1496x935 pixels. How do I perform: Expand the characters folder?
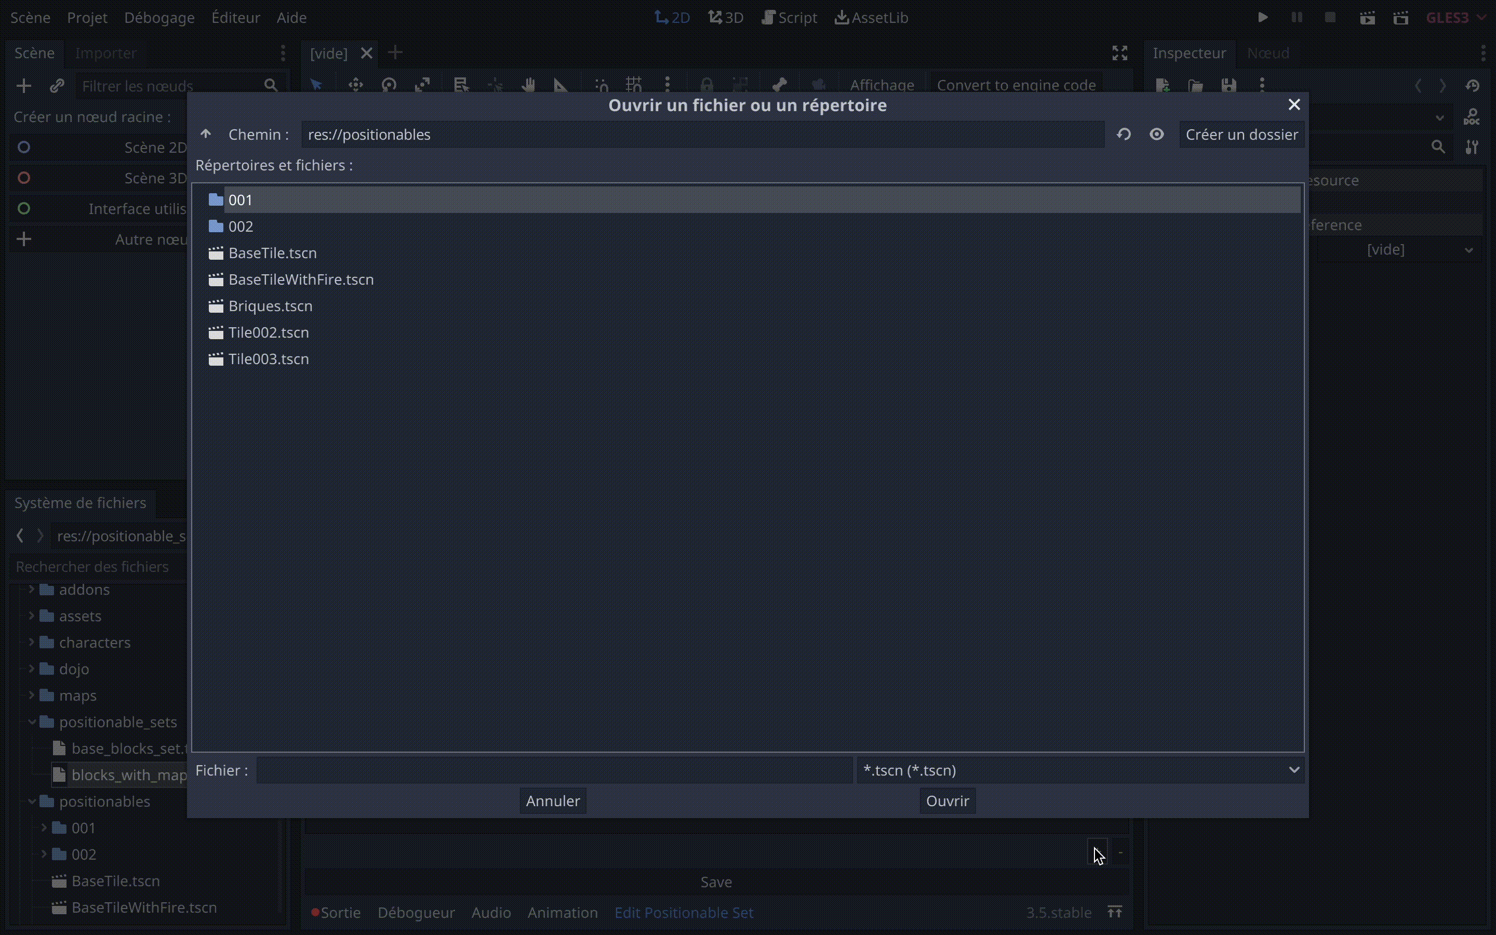coord(31,643)
